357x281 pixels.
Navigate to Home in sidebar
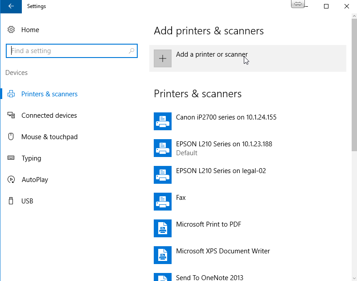pyautogui.click(x=29, y=29)
